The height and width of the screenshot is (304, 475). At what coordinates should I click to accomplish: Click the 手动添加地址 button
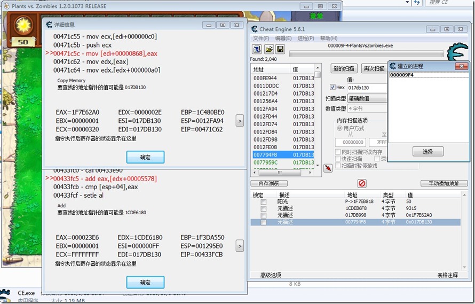444,183
